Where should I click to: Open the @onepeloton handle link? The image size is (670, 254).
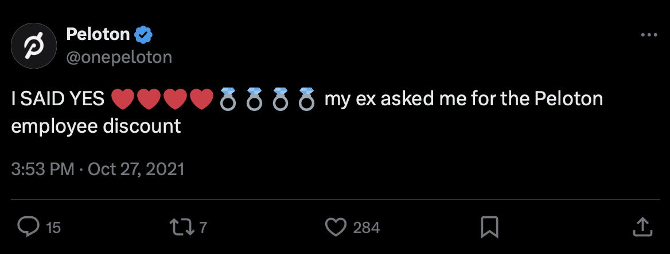point(119,57)
